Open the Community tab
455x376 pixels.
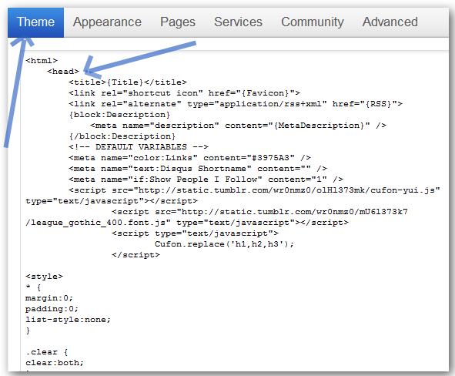(313, 22)
